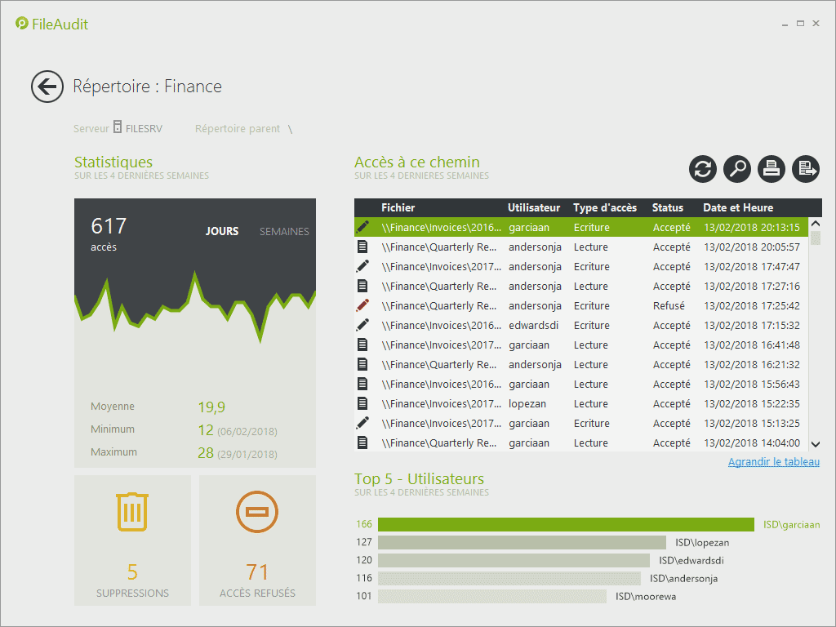
Task: Switch chart to SEMAINES view
Action: pyautogui.click(x=284, y=231)
